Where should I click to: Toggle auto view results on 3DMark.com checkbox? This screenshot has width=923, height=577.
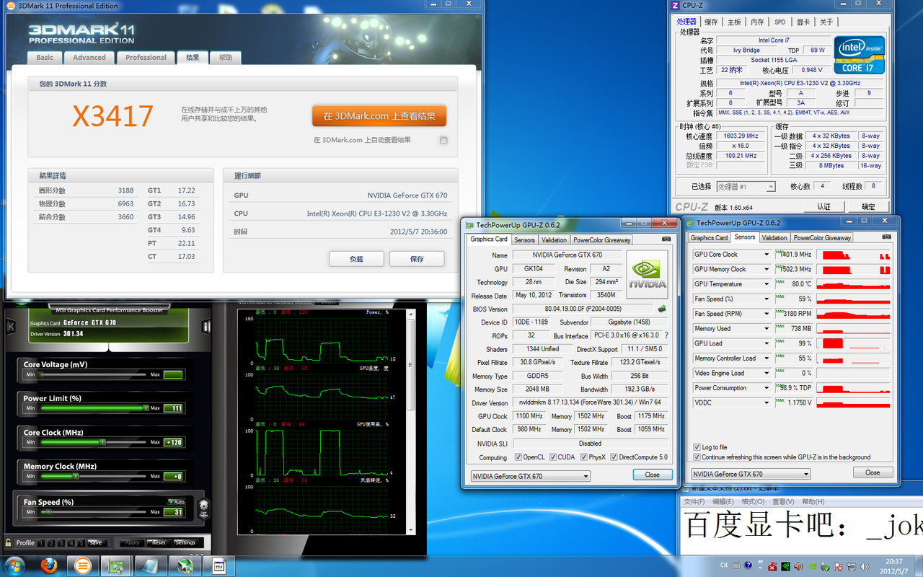[x=443, y=140]
